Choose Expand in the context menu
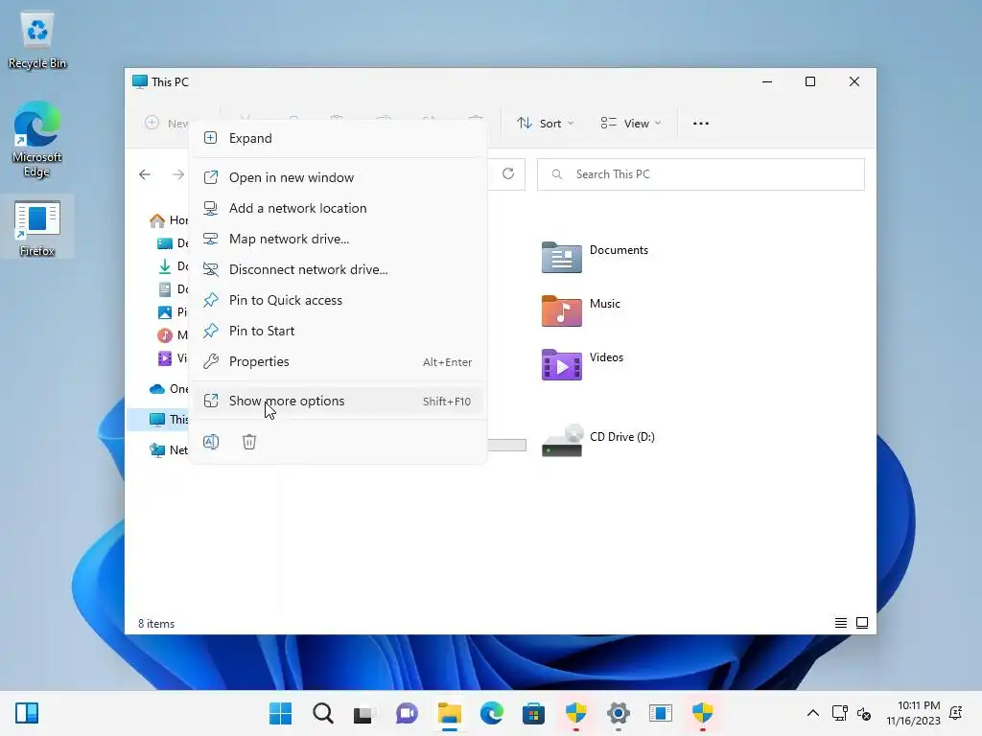This screenshot has height=736, width=982. tap(339, 138)
